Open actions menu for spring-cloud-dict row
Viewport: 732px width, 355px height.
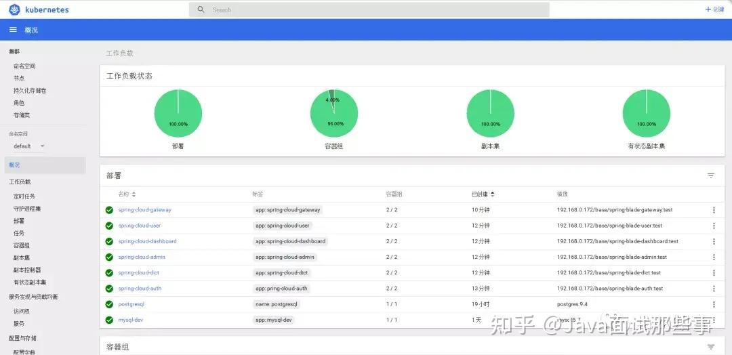pyautogui.click(x=713, y=273)
